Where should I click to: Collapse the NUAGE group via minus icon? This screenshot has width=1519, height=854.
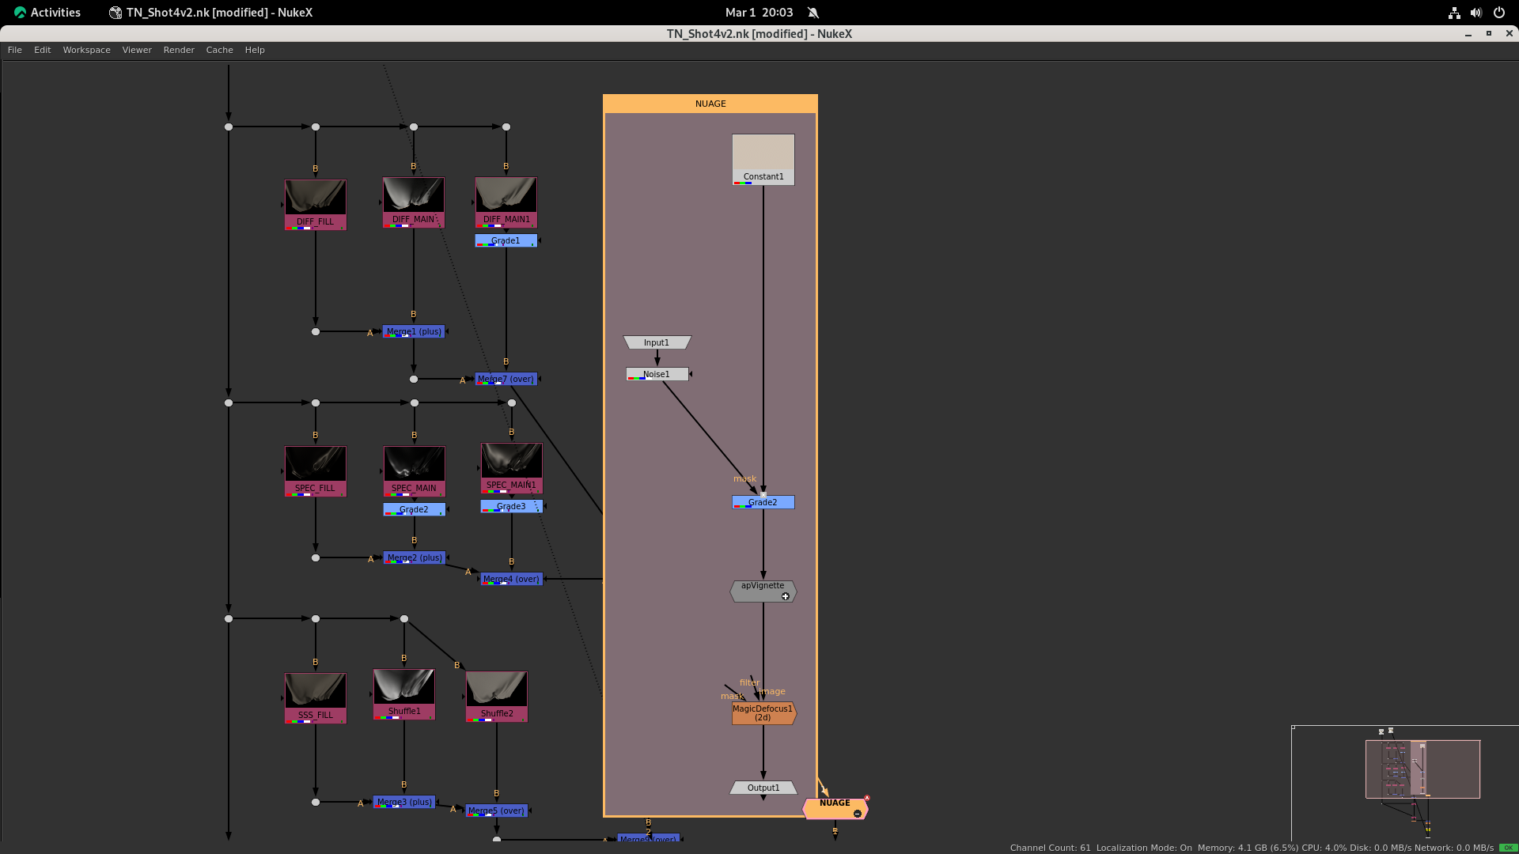click(858, 814)
